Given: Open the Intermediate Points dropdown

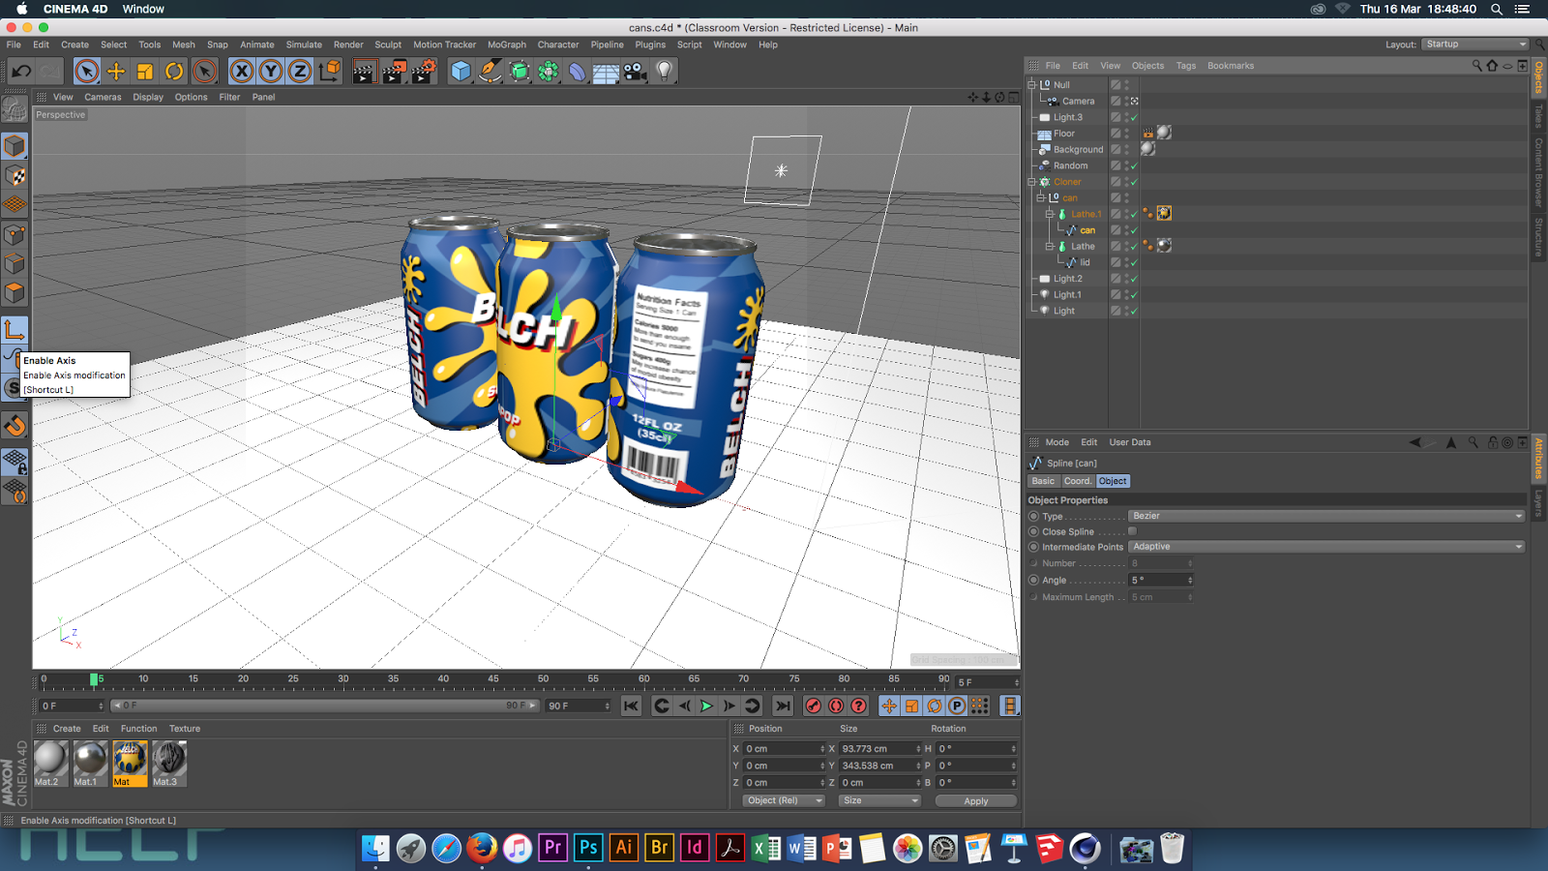Looking at the screenshot, I should (1325, 547).
